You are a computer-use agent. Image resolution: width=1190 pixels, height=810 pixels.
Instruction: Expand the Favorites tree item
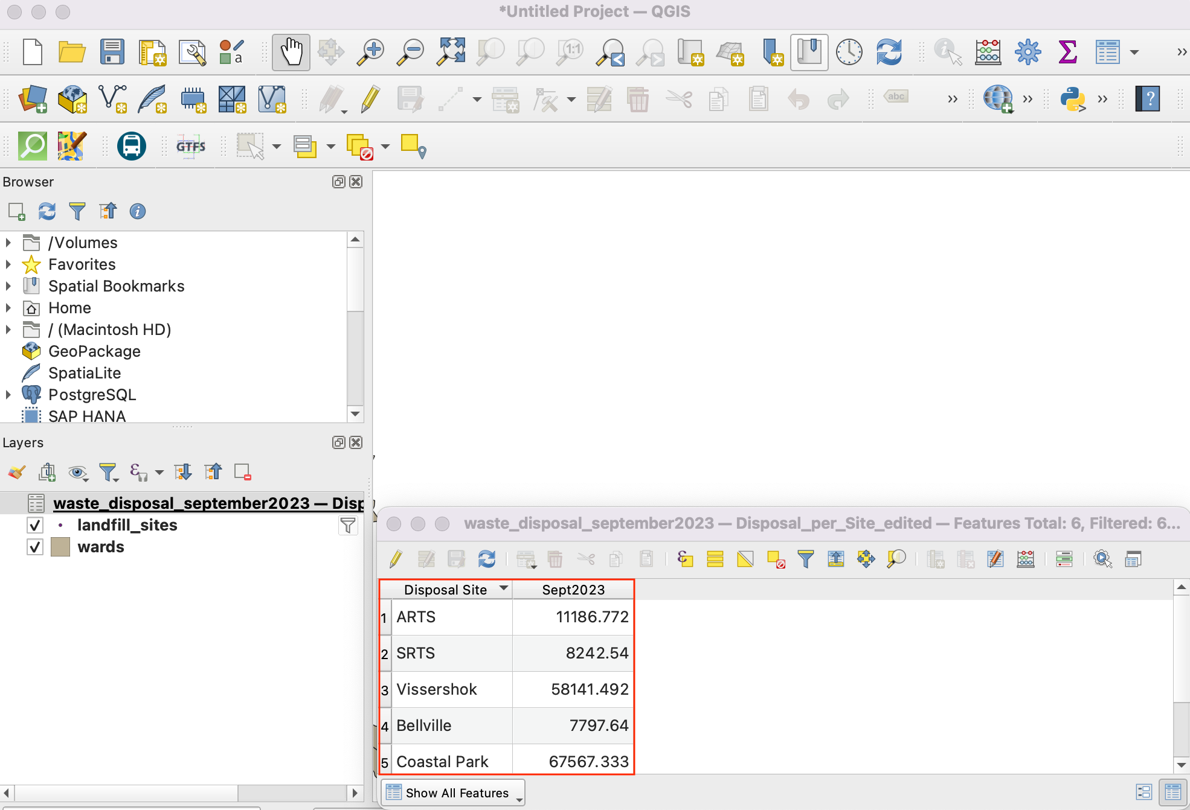point(8,264)
